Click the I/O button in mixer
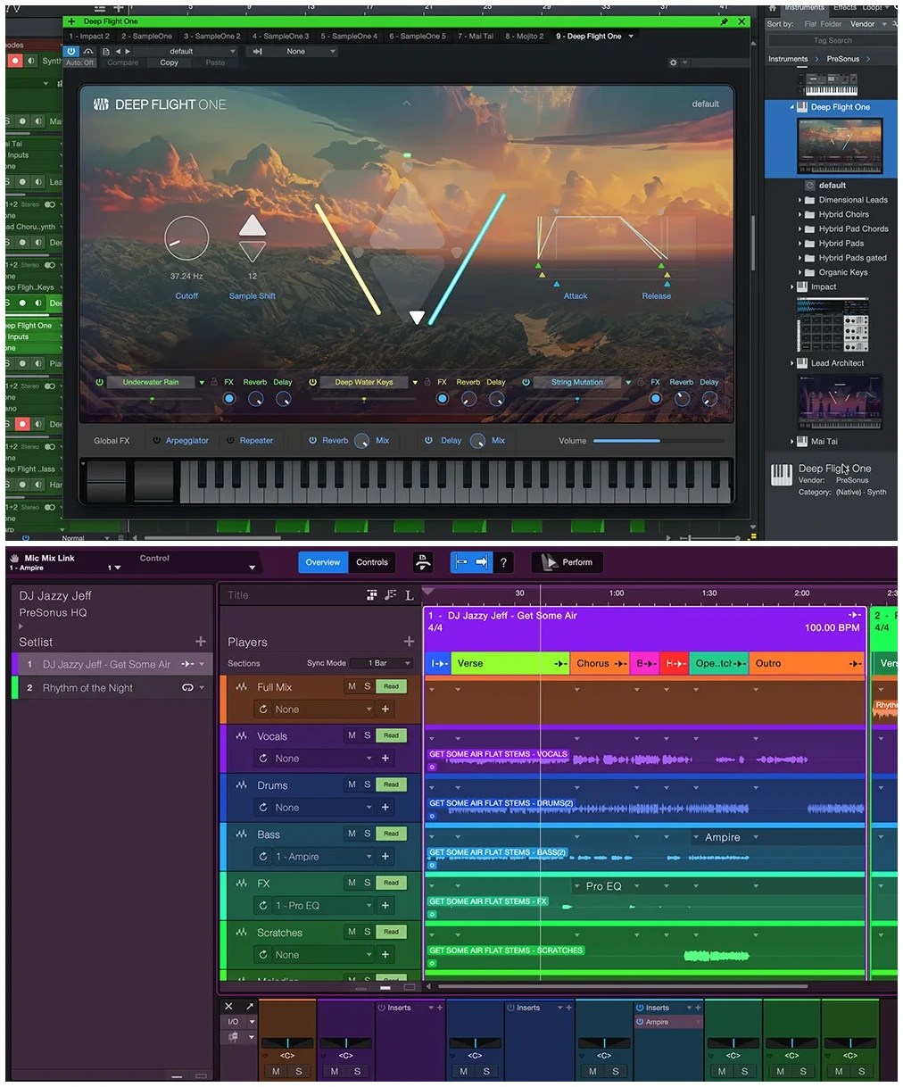Screen dimensions: 903x1087 (x=233, y=1022)
